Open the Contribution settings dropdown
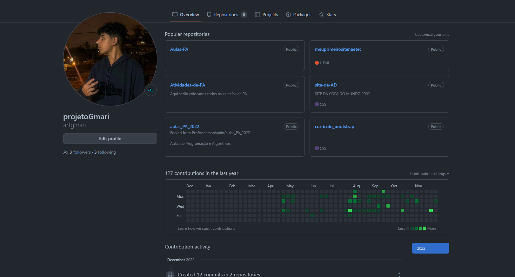 [429, 174]
